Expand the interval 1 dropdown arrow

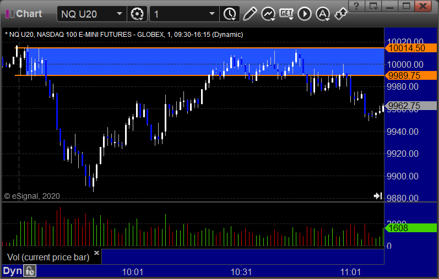coord(212,14)
